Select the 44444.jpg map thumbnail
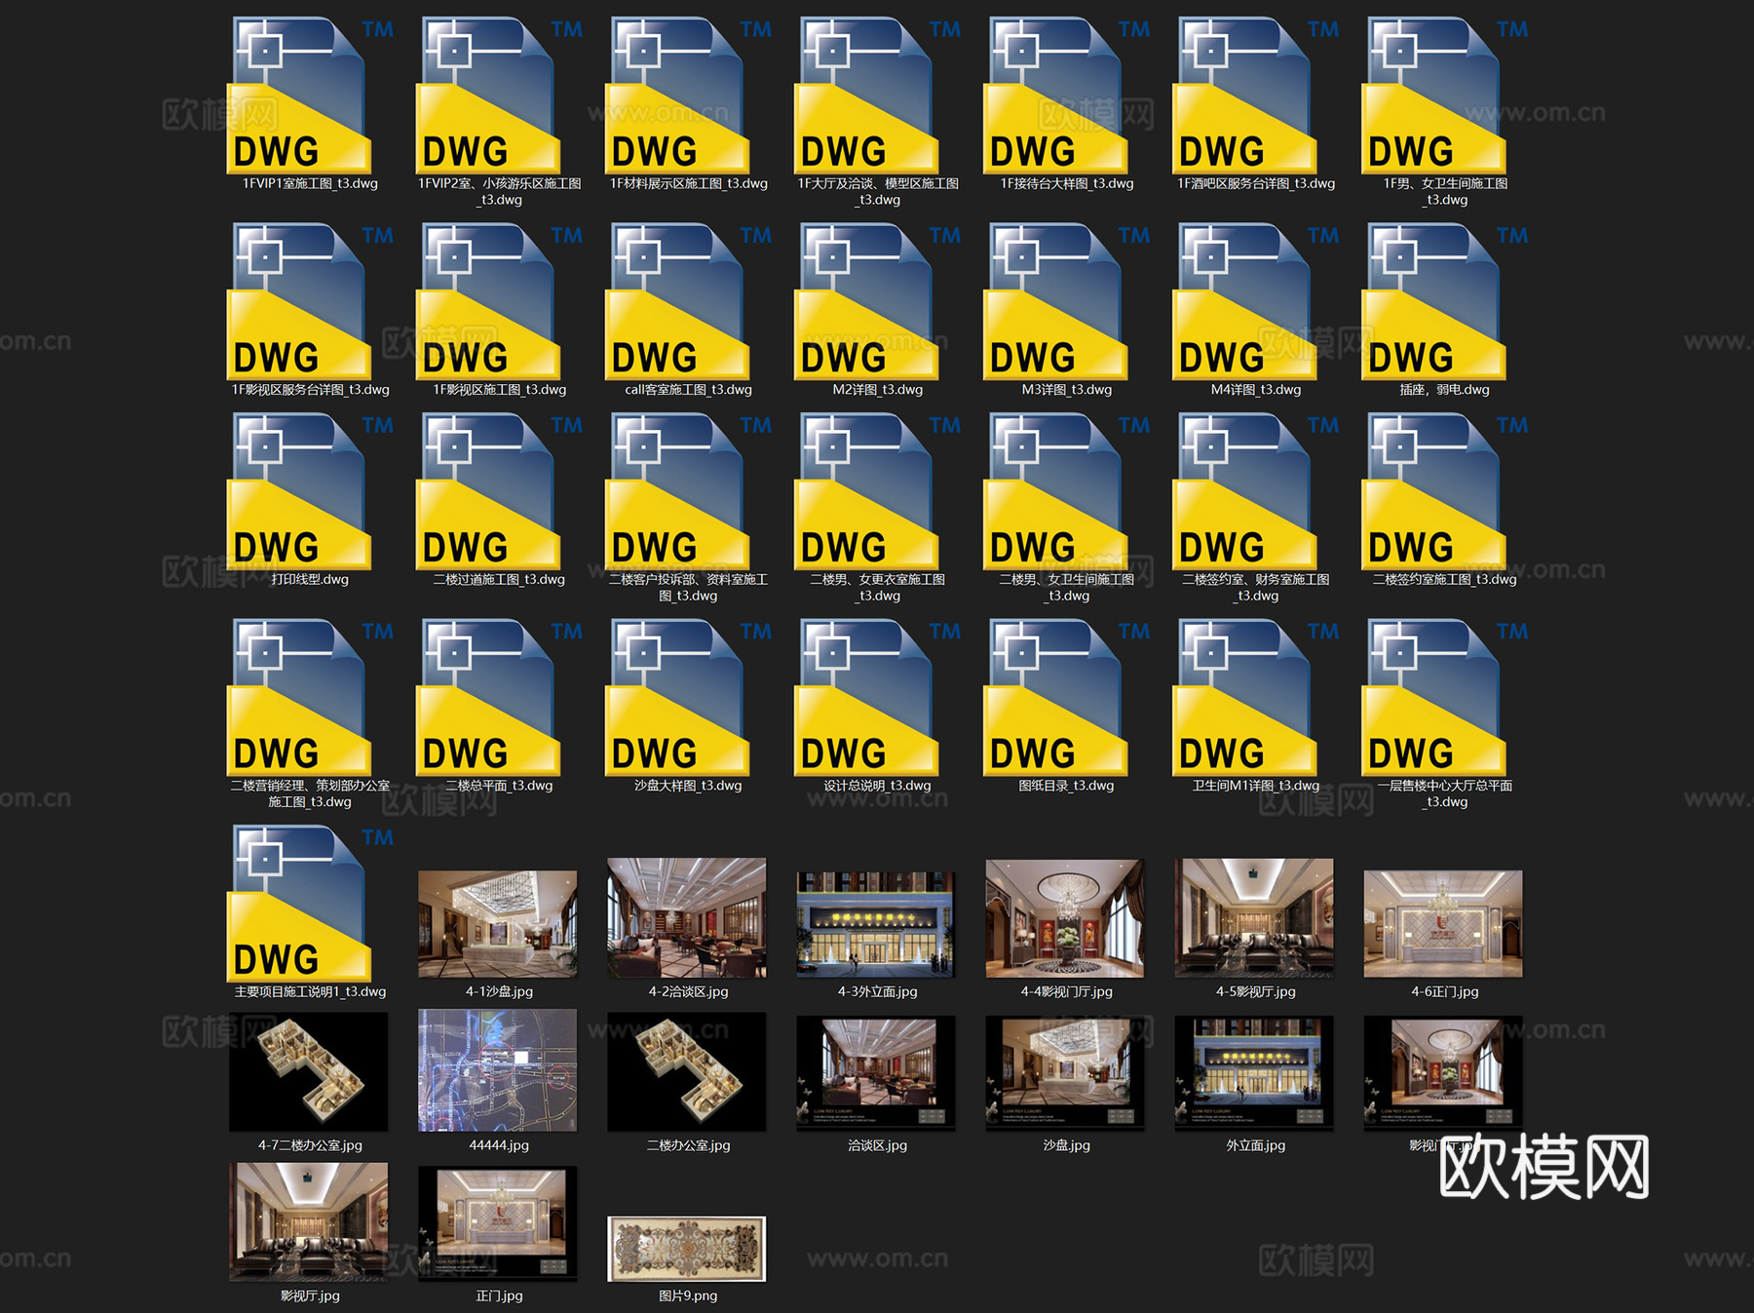The width and height of the screenshot is (1754, 1313). 497,1070
